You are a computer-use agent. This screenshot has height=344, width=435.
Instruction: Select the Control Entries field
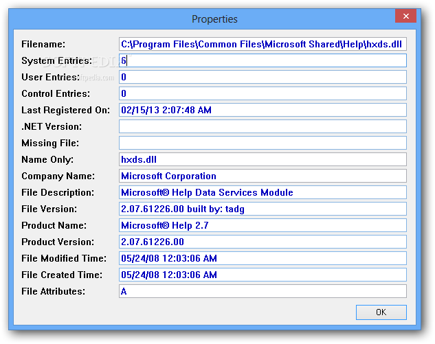[263, 93]
